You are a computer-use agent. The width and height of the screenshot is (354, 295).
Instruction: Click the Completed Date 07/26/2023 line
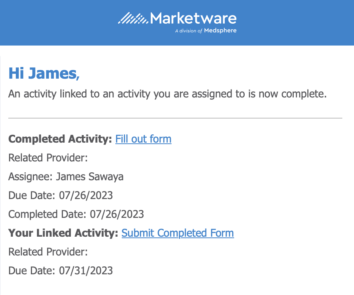pyautogui.click(x=76, y=214)
